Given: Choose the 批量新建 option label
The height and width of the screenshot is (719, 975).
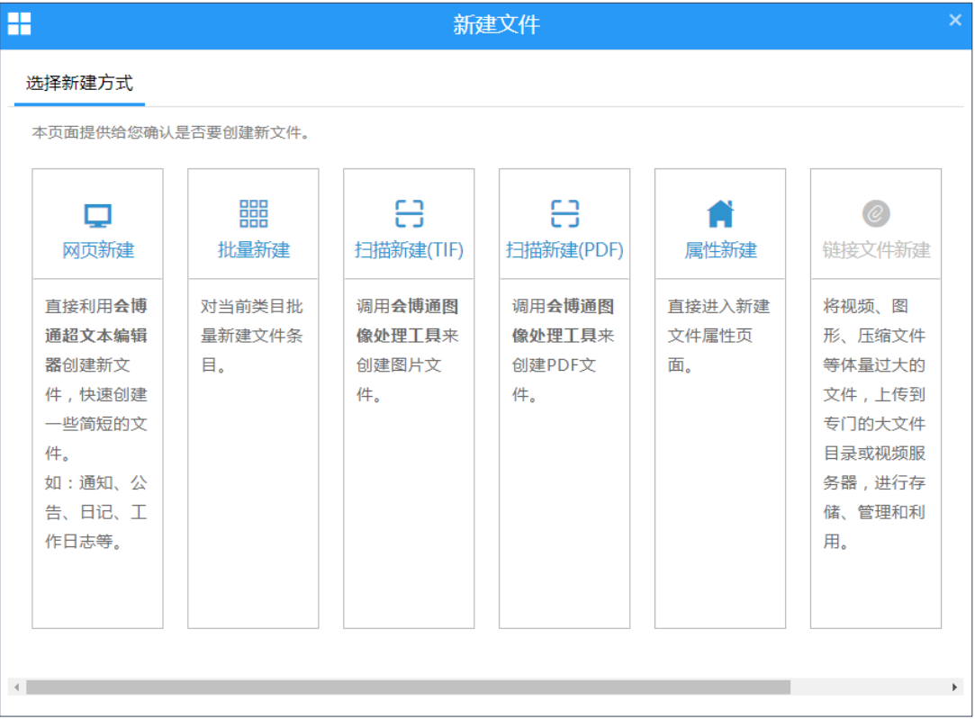Looking at the screenshot, I should [253, 250].
